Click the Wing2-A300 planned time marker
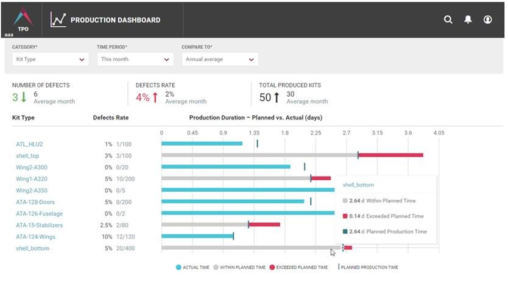Image resolution: width=508 pixels, height=285 pixels. click(x=305, y=166)
